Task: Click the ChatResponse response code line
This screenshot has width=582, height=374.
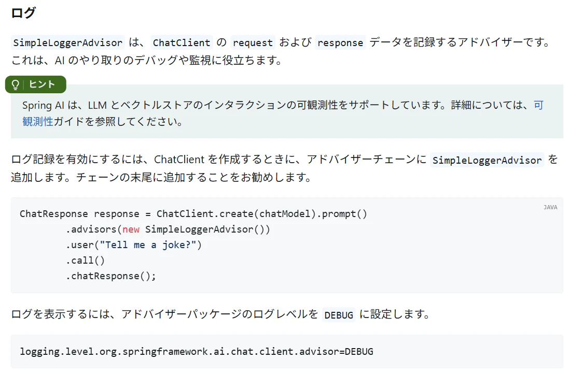Action: point(193,214)
